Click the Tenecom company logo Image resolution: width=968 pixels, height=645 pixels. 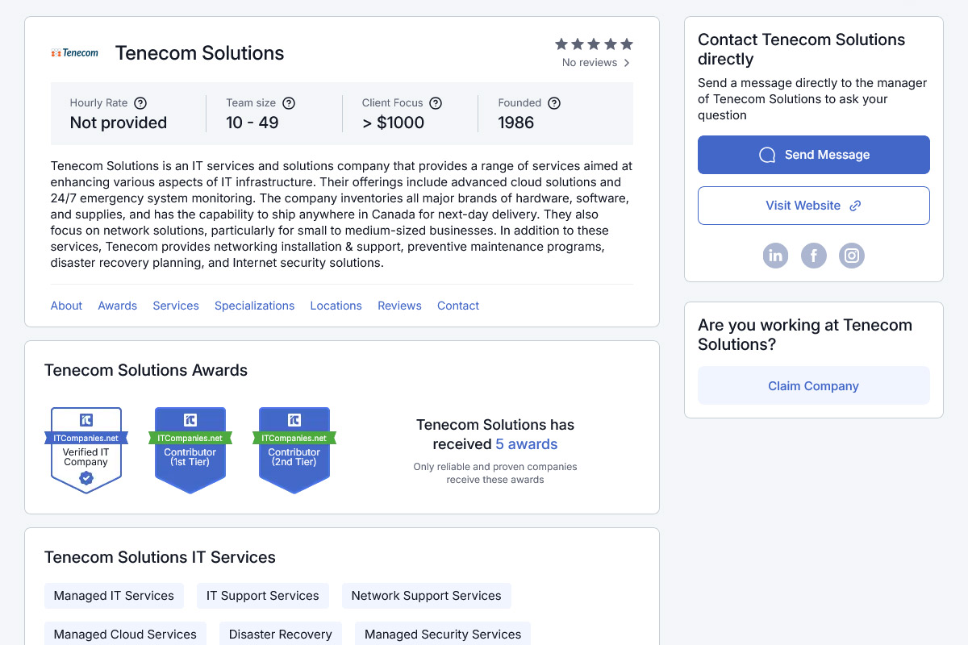click(75, 53)
